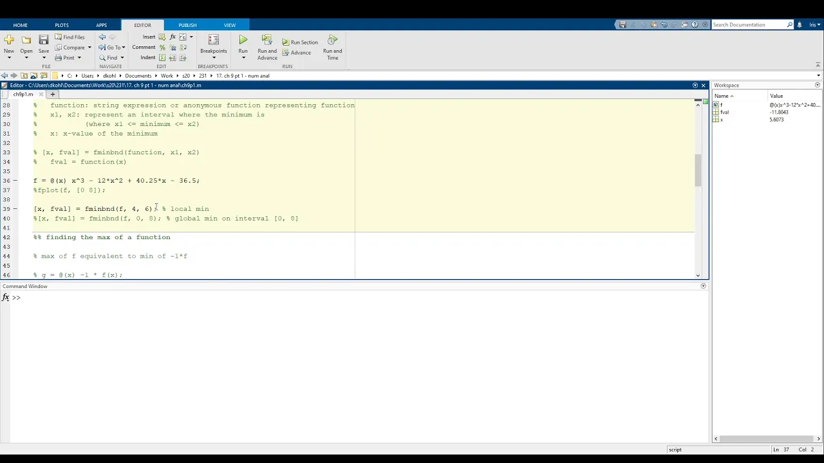Viewport: 824px width, 463px height.
Task: Click the editor vertical scrollbar thumb
Action: point(698,170)
